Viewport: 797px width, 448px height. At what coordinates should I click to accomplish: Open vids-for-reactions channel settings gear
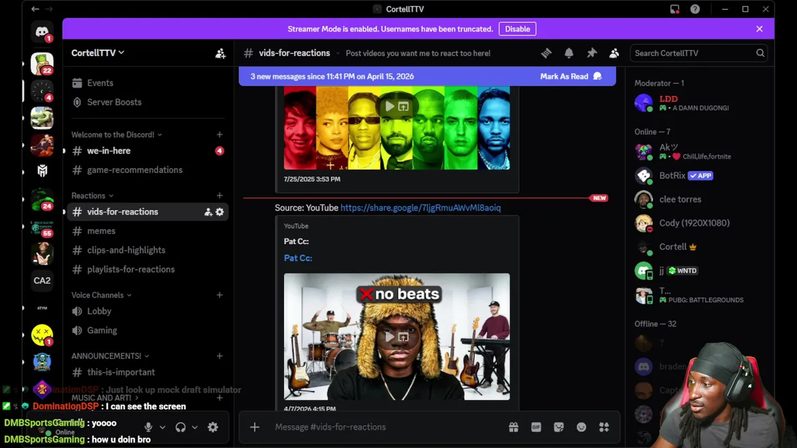[x=219, y=212]
